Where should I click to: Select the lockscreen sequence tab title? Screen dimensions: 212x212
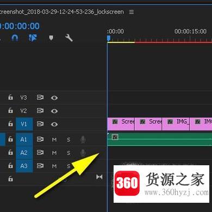tap(61, 12)
